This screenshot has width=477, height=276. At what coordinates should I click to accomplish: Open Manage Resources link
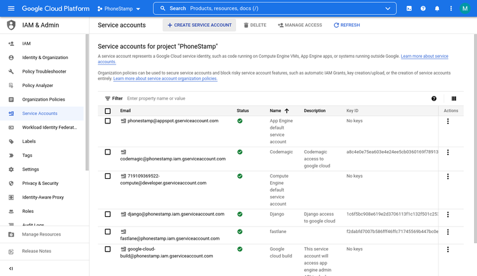(41, 234)
